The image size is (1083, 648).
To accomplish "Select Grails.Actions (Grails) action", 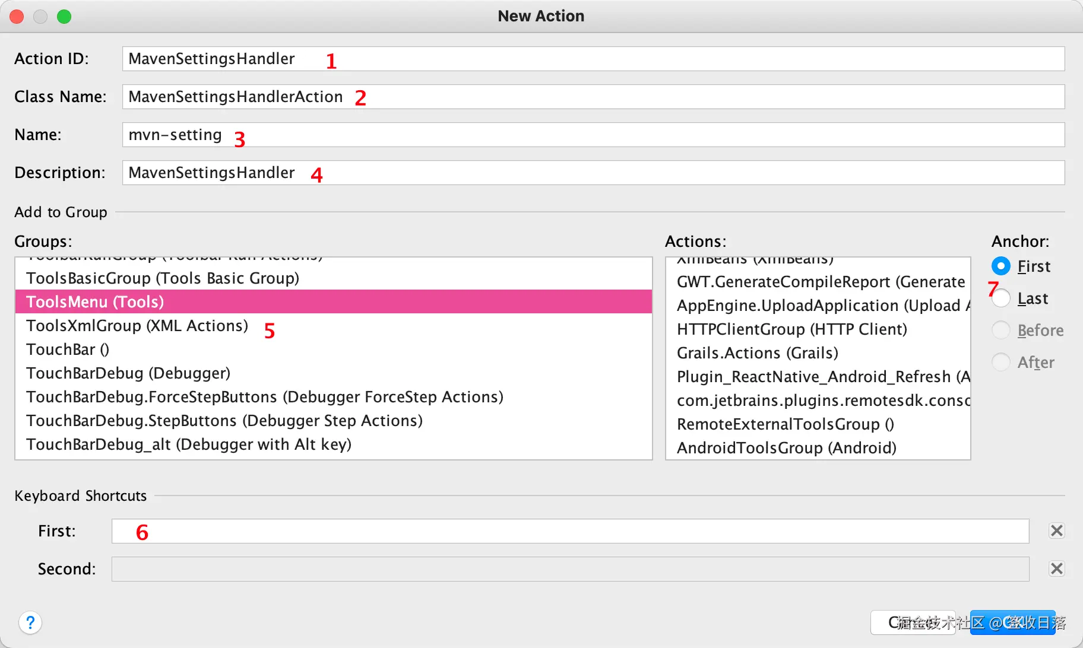I will 758,353.
